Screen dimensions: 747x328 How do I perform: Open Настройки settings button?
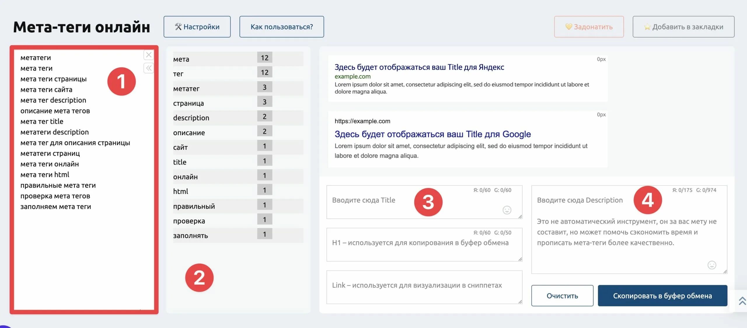(x=197, y=27)
